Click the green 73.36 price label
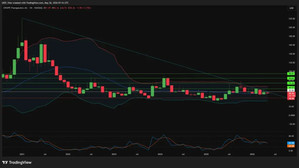 click(x=291, y=83)
